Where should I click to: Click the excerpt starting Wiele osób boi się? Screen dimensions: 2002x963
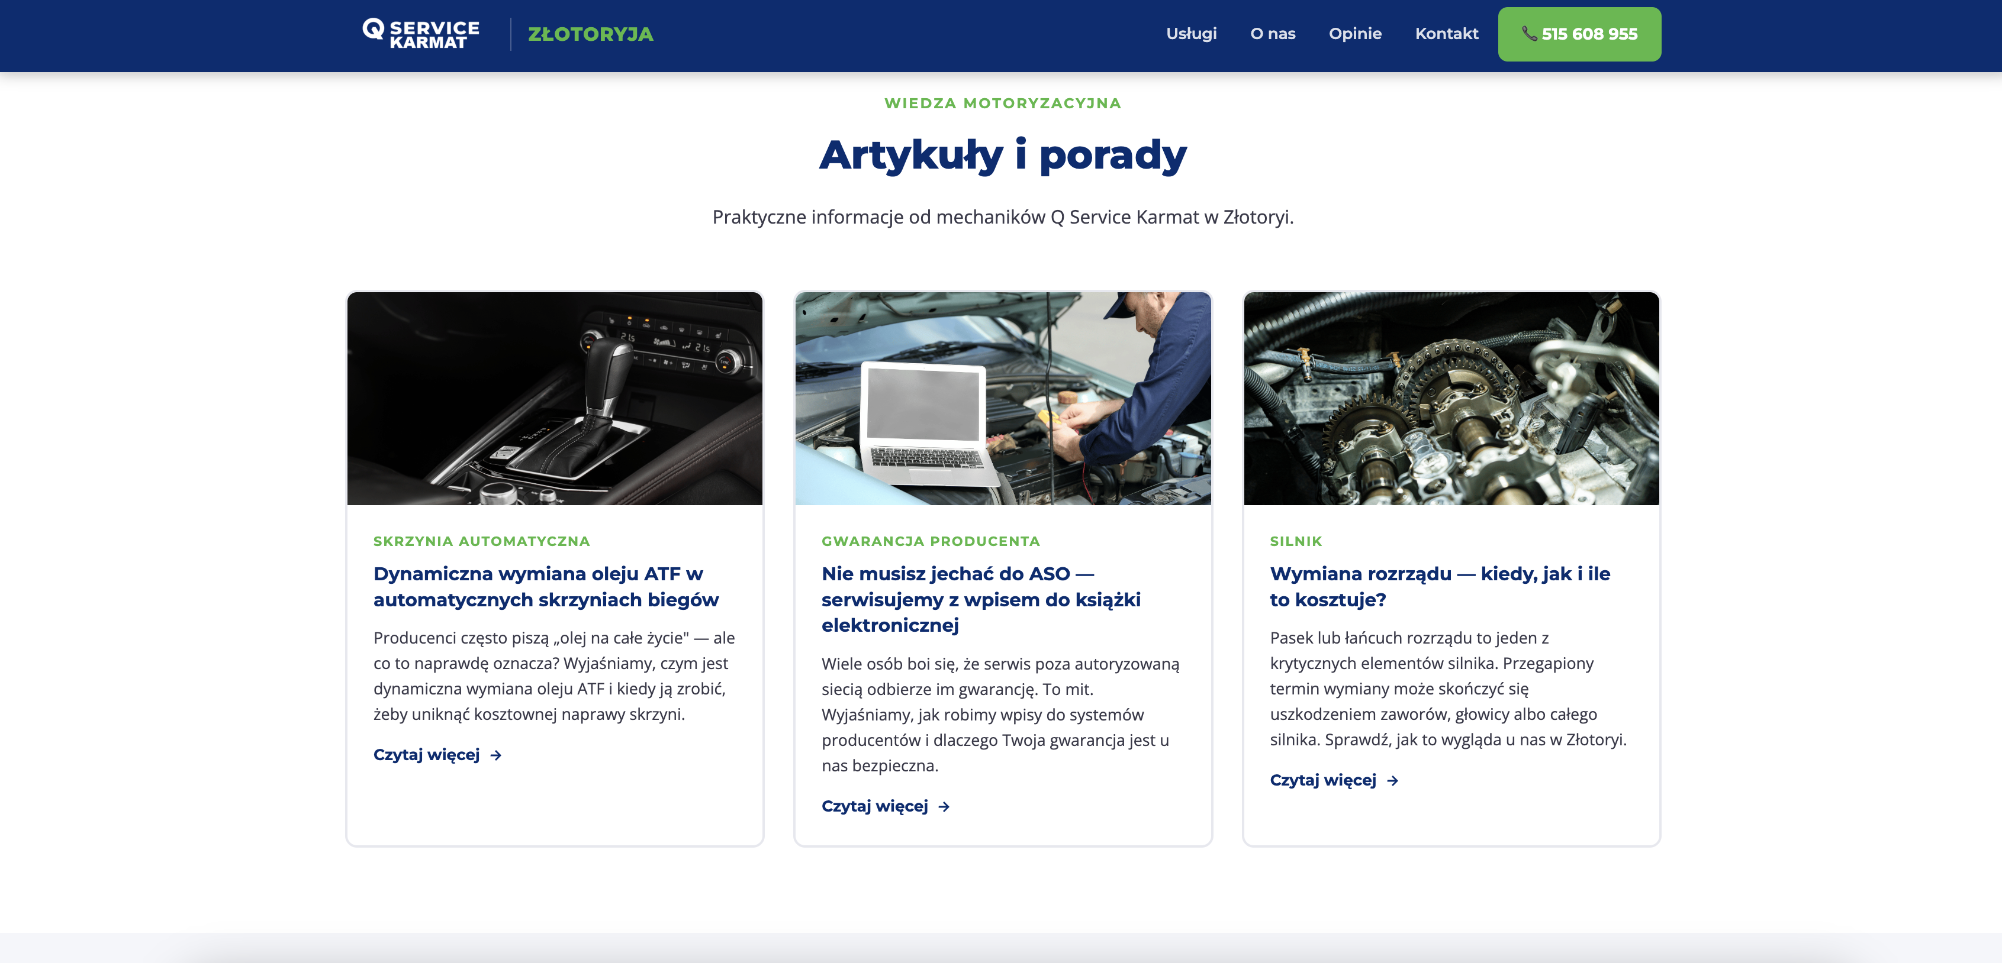[1001, 715]
